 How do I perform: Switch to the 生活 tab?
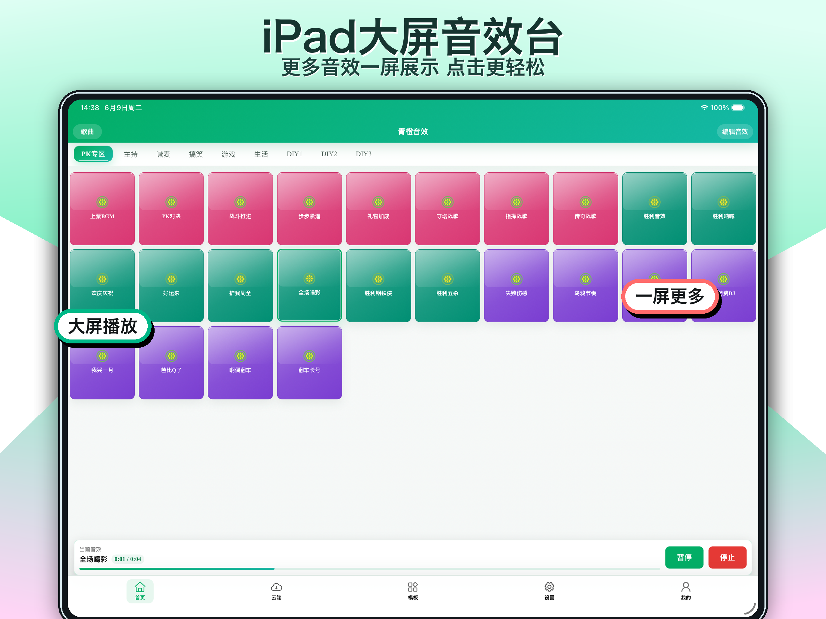tap(261, 154)
